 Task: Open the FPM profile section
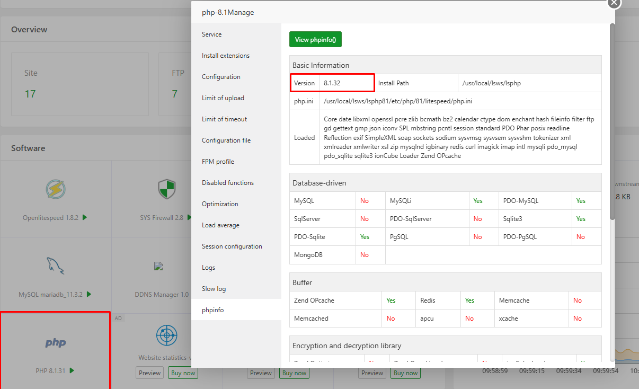pos(218,162)
